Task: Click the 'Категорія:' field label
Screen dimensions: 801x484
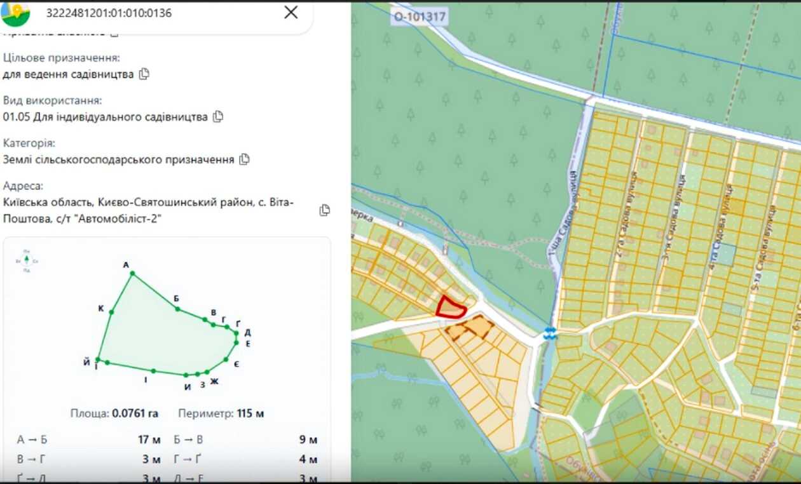Action: coord(29,143)
